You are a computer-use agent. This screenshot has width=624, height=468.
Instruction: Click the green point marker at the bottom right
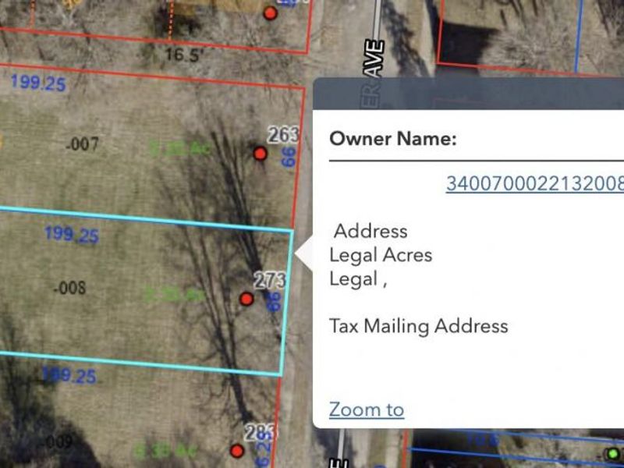[x=613, y=454]
